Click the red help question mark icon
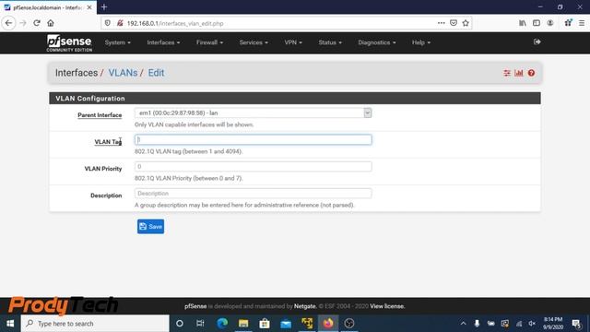Viewport: 590px width, 332px height. [x=531, y=73]
